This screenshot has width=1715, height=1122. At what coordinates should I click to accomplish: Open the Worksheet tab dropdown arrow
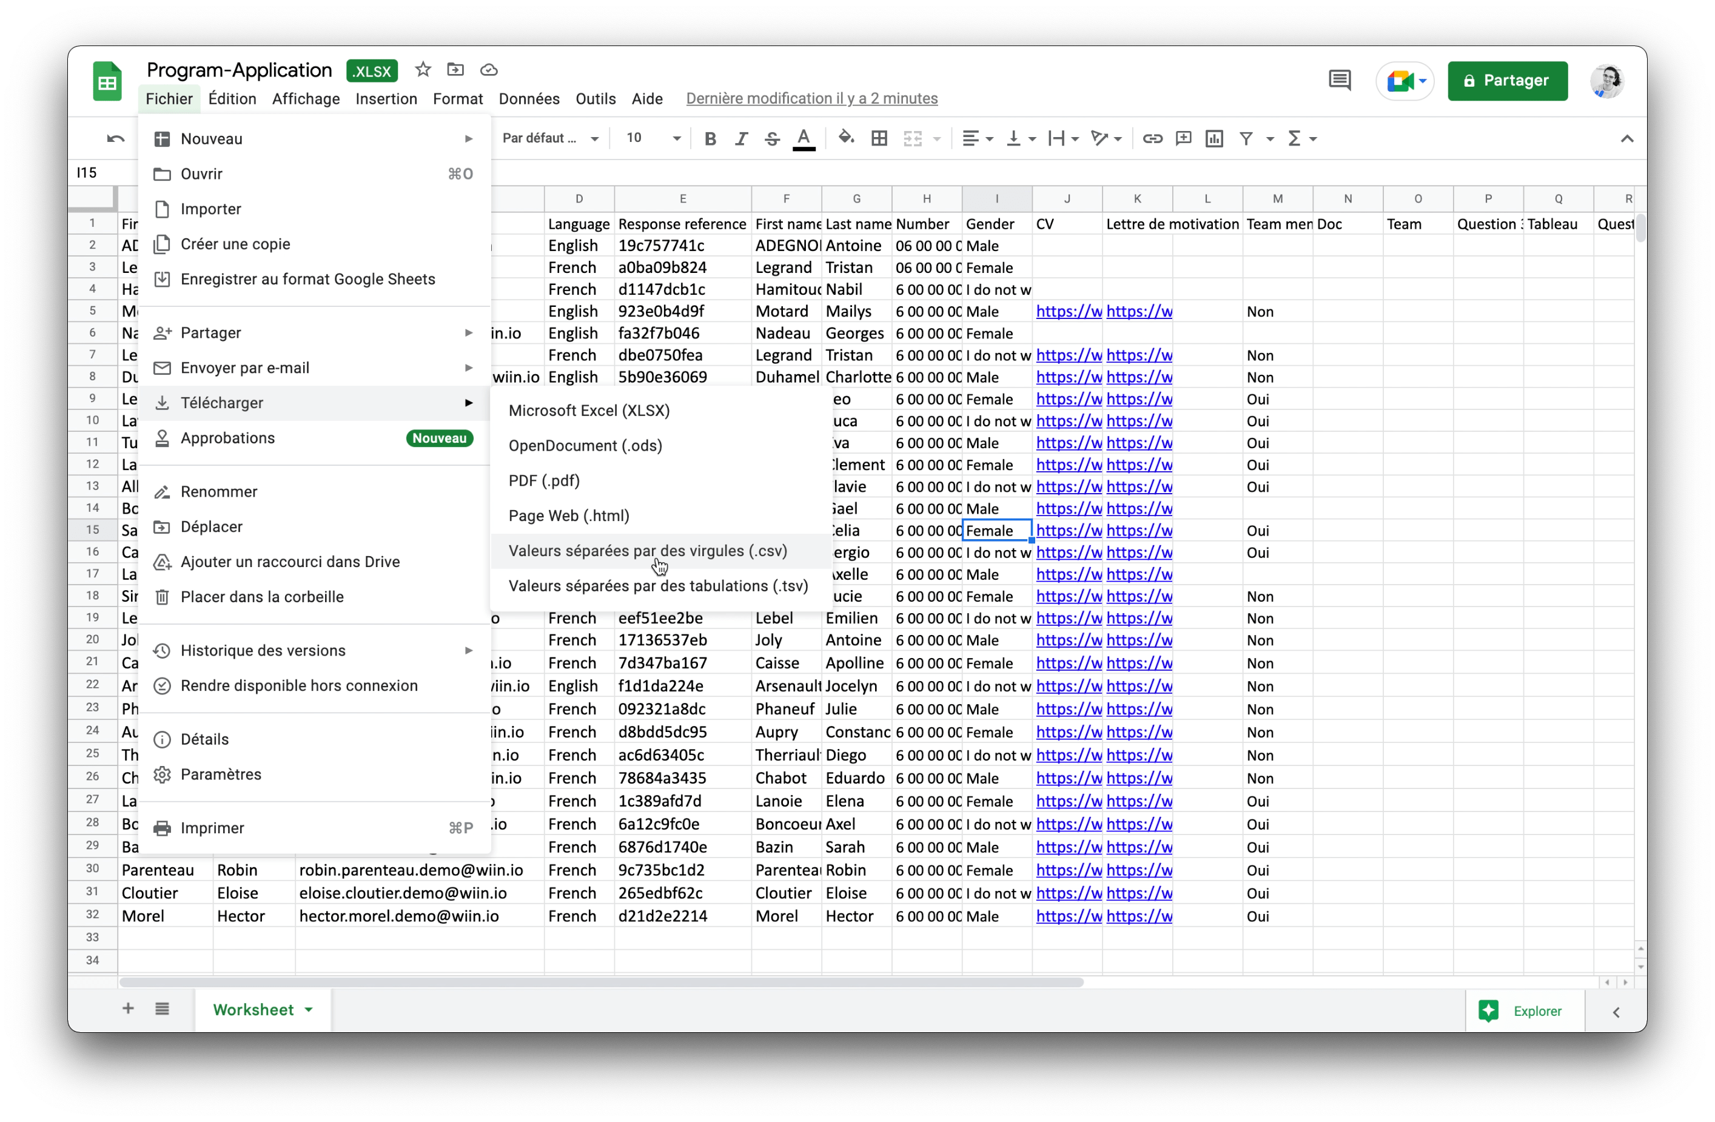[x=309, y=1010]
